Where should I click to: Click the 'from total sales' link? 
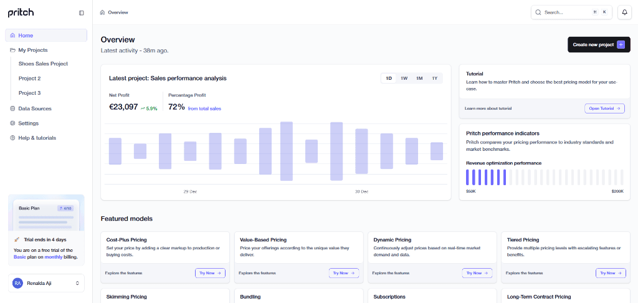204,108
